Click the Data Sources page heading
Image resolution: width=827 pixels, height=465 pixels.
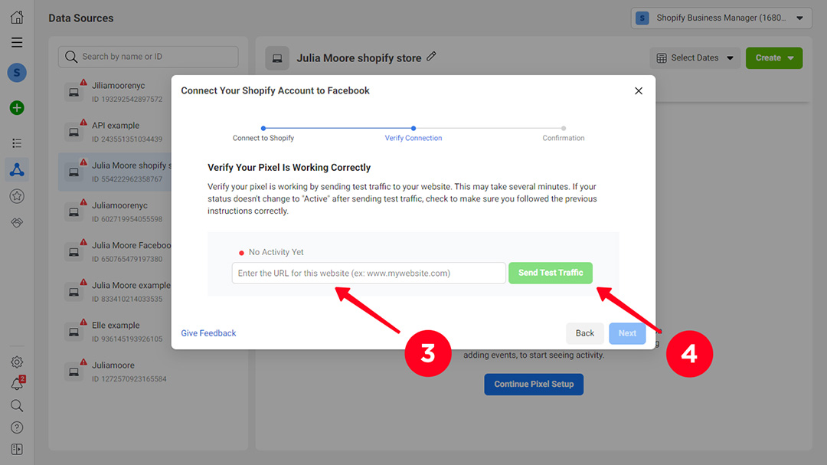[x=80, y=18]
